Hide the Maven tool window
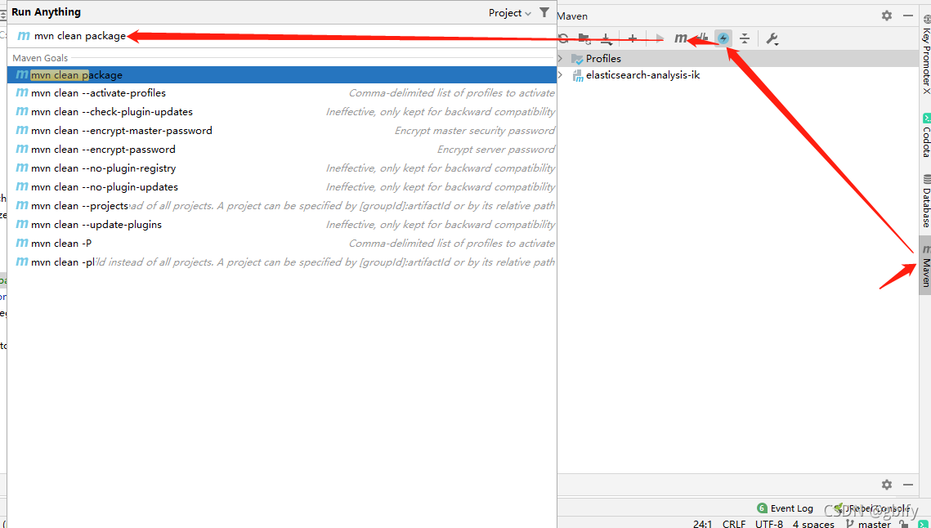 coord(908,16)
